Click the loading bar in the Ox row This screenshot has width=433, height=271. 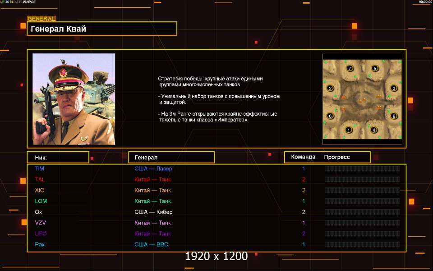[x=362, y=212]
